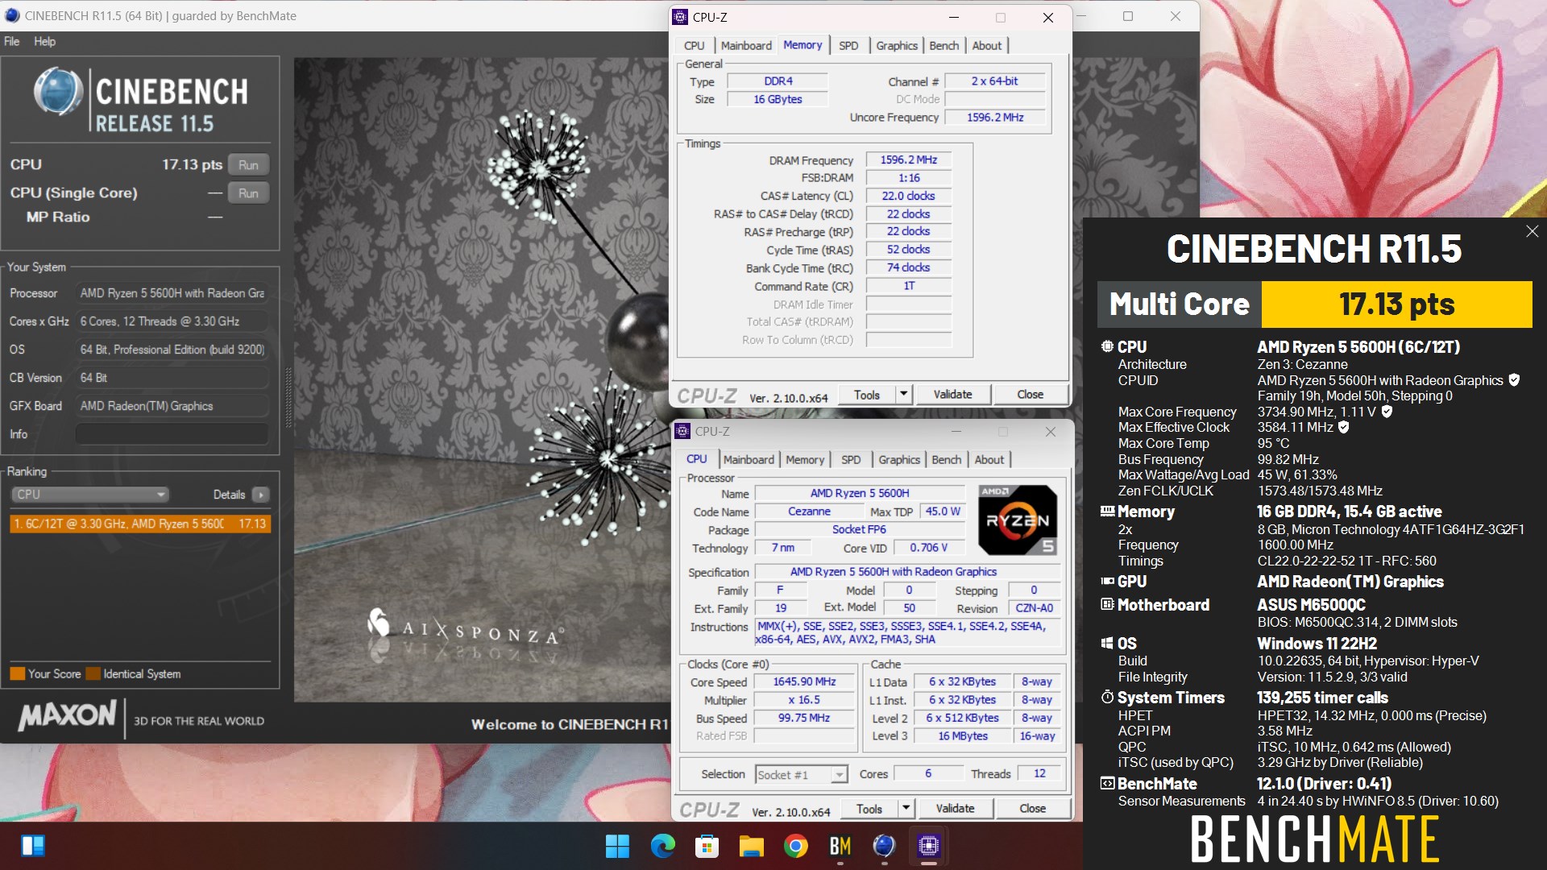Expand Tools dropdown arrow in lower CPU-Z
The height and width of the screenshot is (870, 1547).
click(x=906, y=809)
